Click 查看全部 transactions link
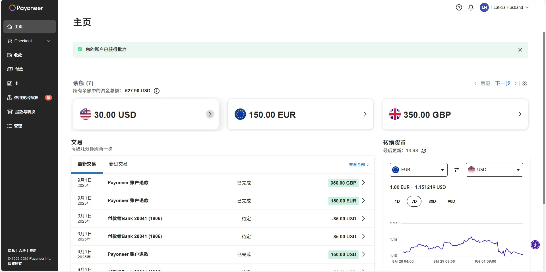Image resolution: width=546 pixels, height=272 pixels. [359, 165]
